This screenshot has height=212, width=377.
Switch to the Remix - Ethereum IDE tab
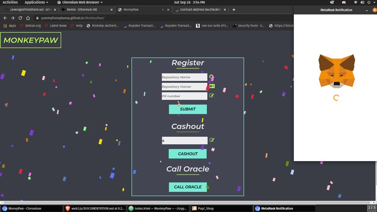[87, 10]
